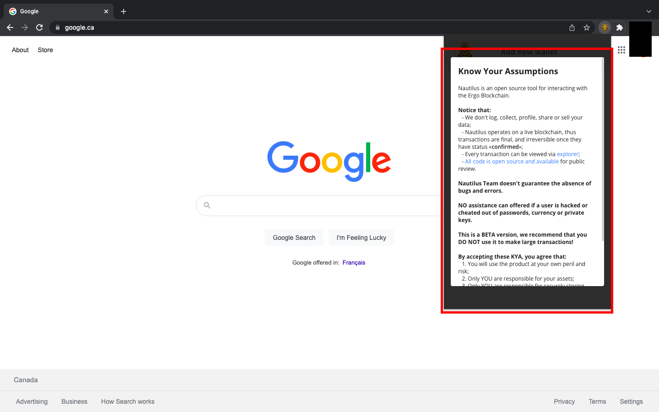Click the 'NO assistance can offered' paragraph
Screen dimensions: 659x412
coord(523,213)
